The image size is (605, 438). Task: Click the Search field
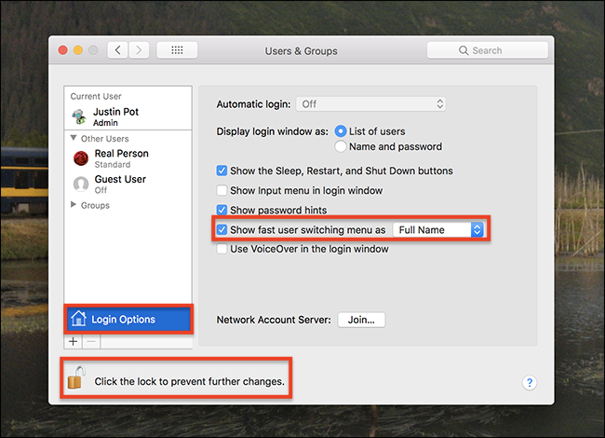pos(488,50)
